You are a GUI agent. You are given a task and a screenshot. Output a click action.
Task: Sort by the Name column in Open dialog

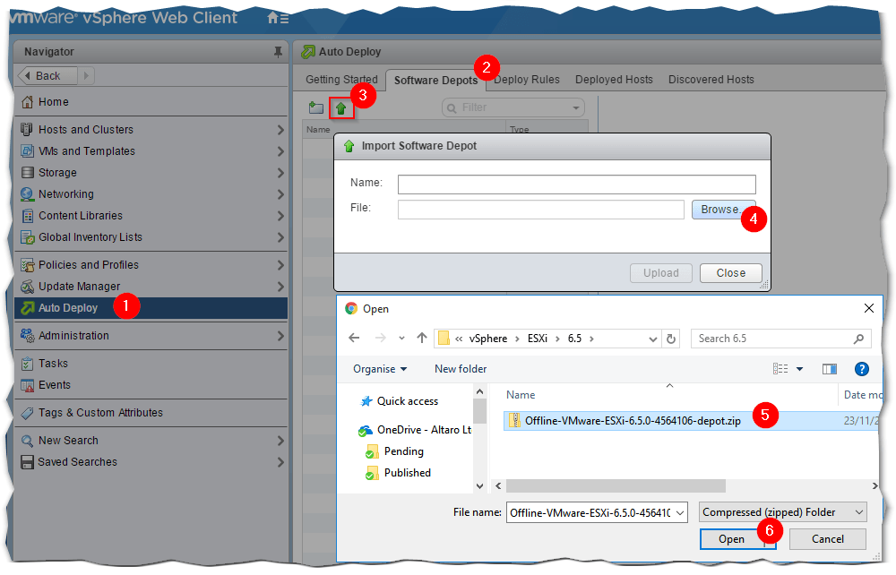point(521,395)
